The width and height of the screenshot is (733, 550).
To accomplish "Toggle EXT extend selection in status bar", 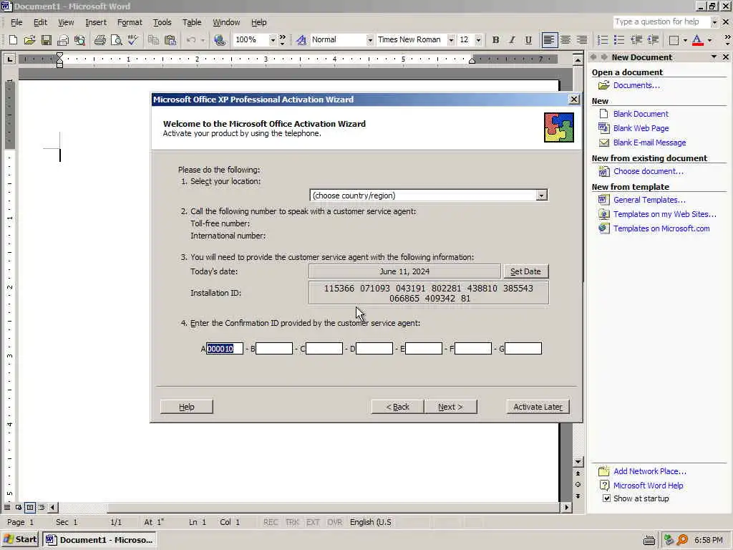I will (313, 522).
